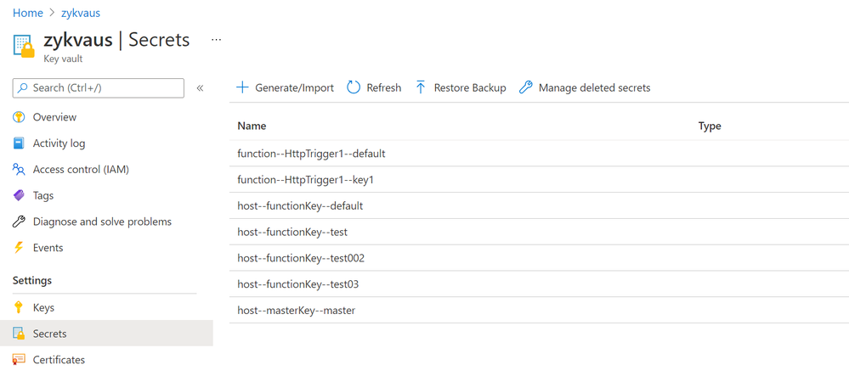This screenshot has height=376, width=849.
Task: Open Manage deleted secrets
Action: (584, 87)
